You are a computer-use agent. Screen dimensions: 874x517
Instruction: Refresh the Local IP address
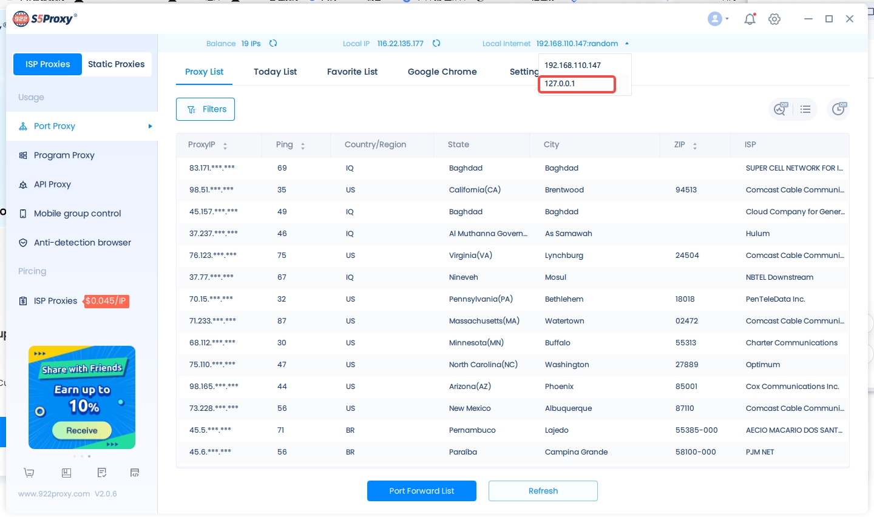coord(436,43)
